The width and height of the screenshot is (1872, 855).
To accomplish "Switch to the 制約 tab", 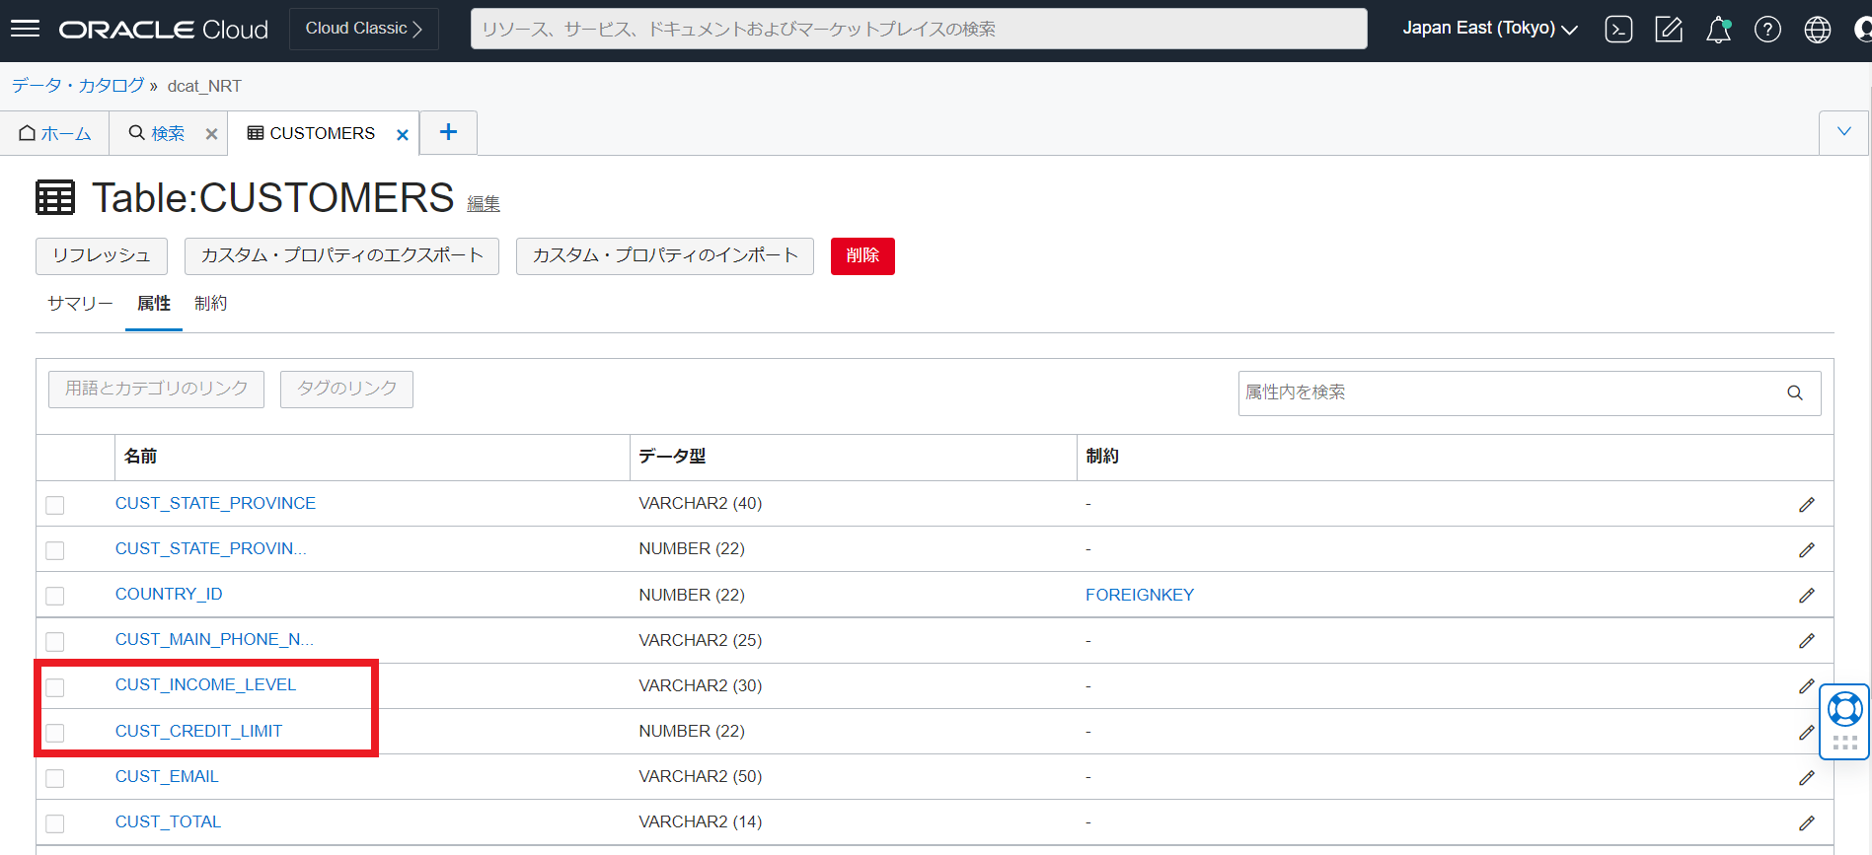I will click(x=210, y=304).
